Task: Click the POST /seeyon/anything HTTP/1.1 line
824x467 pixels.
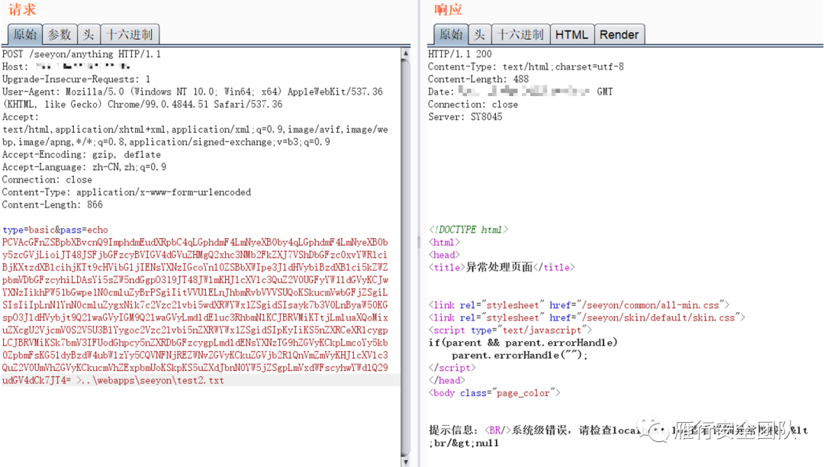Action: [82, 54]
